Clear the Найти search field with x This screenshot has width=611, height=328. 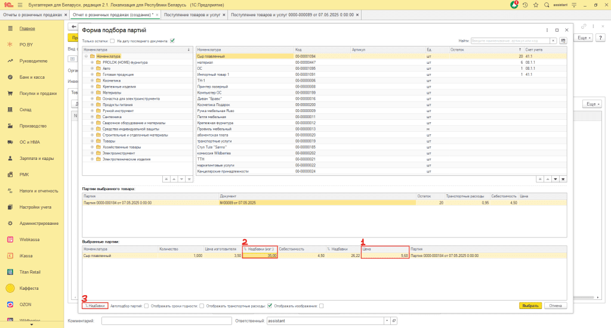point(553,41)
